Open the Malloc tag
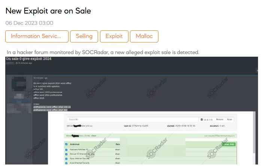Screen dimensions: 264x166 pyautogui.click(x=144, y=36)
